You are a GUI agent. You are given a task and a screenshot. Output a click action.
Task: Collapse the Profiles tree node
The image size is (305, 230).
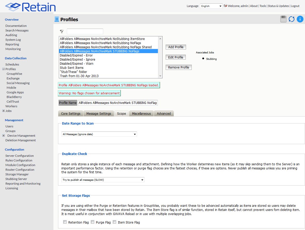coord(3,69)
